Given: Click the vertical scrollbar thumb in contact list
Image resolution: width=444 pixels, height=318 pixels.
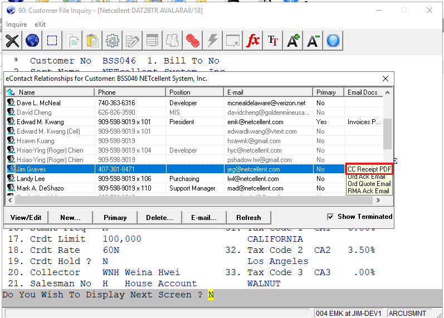Looking at the screenshot, I should point(388,134).
